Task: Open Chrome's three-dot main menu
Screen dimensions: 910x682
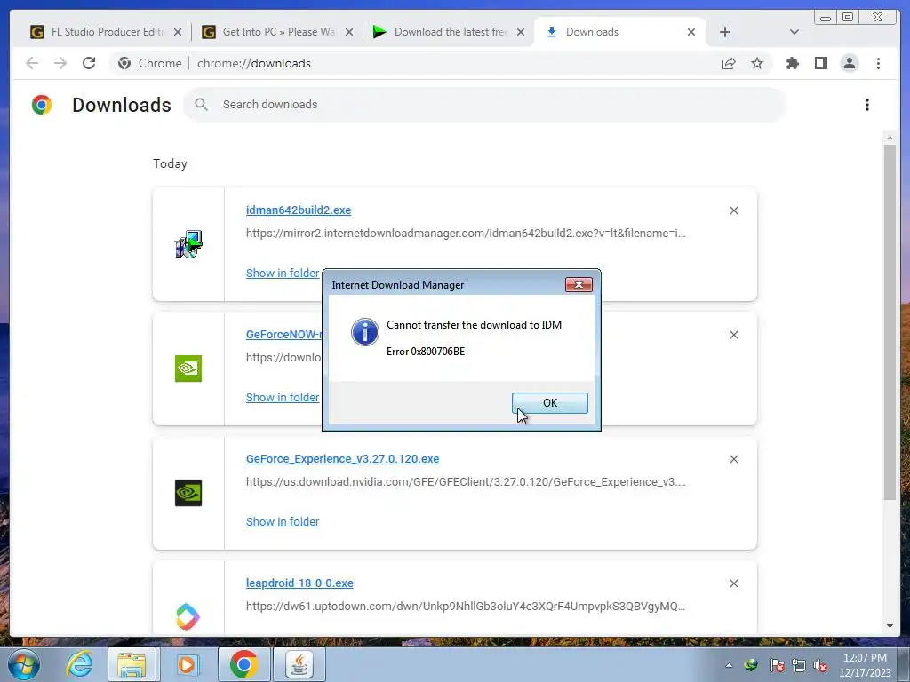Action: point(878,63)
